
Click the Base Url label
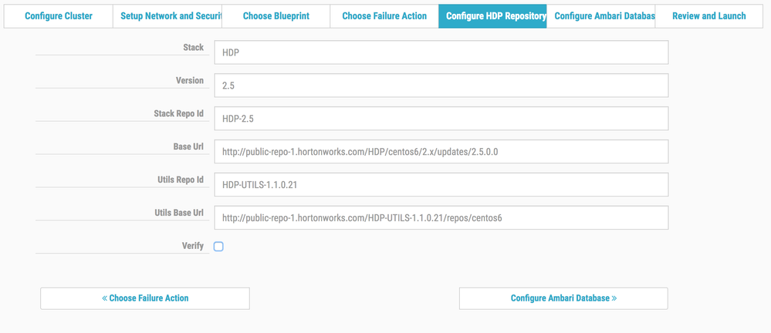coord(188,146)
